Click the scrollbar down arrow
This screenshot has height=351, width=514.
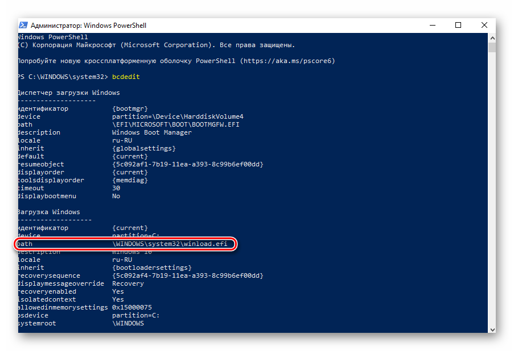pyautogui.click(x=492, y=329)
